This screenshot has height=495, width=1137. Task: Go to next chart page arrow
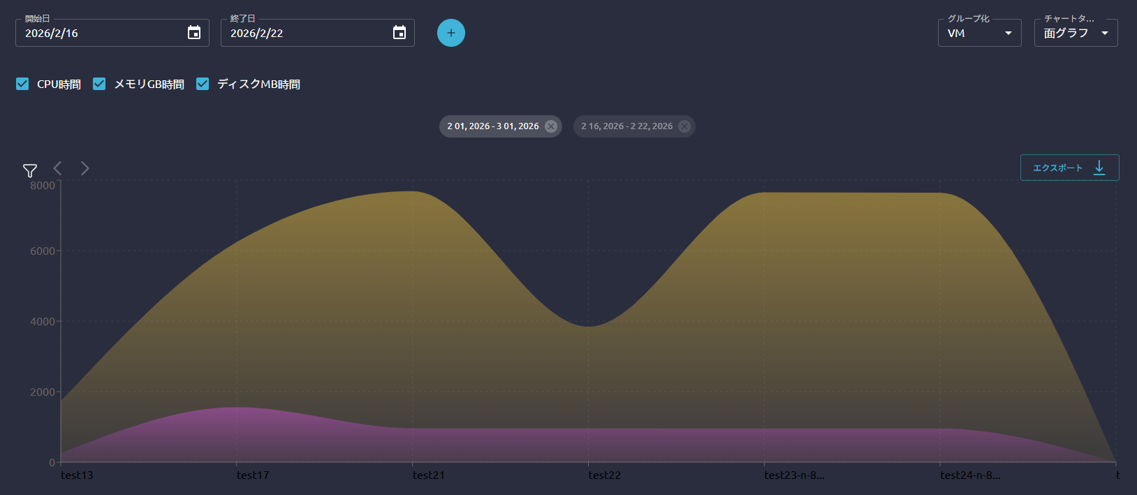85,168
